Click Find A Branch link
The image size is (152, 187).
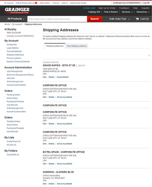(111, 12)
